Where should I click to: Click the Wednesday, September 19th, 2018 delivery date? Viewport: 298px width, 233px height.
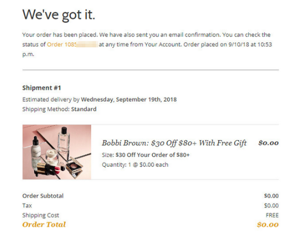tap(129, 100)
